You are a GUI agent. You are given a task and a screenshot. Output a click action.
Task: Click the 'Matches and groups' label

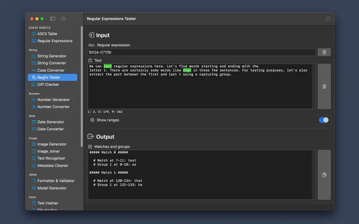(x=112, y=147)
